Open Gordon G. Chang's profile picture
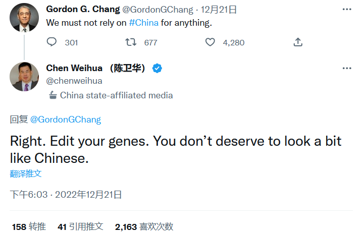The height and width of the screenshot is (236, 362). tap(24, 17)
